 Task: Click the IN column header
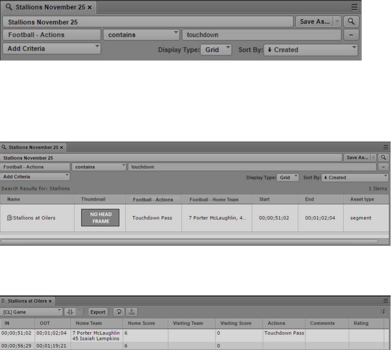(x=17, y=323)
